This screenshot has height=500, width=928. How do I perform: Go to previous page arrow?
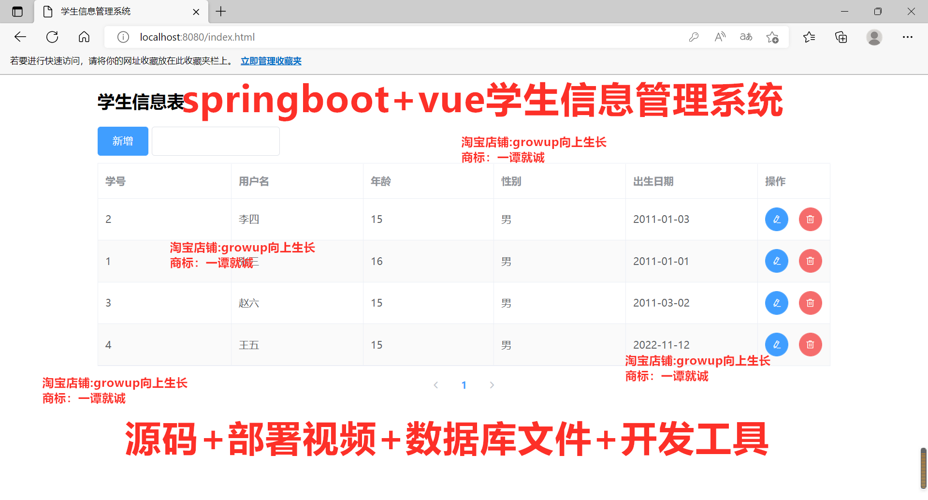pyautogui.click(x=436, y=385)
